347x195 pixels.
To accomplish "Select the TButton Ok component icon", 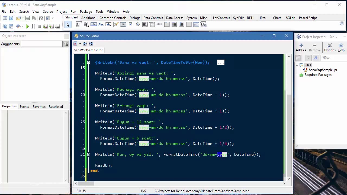I will point(94,25).
